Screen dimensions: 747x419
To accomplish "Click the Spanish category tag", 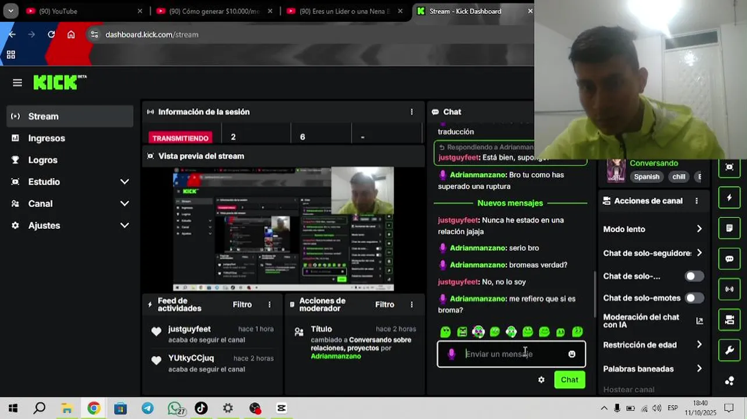I will 646,177.
